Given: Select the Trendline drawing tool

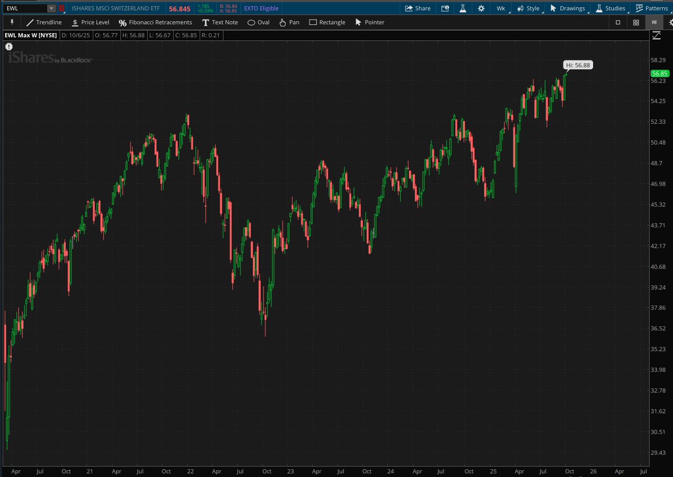Looking at the screenshot, I should tap(44, 22).
